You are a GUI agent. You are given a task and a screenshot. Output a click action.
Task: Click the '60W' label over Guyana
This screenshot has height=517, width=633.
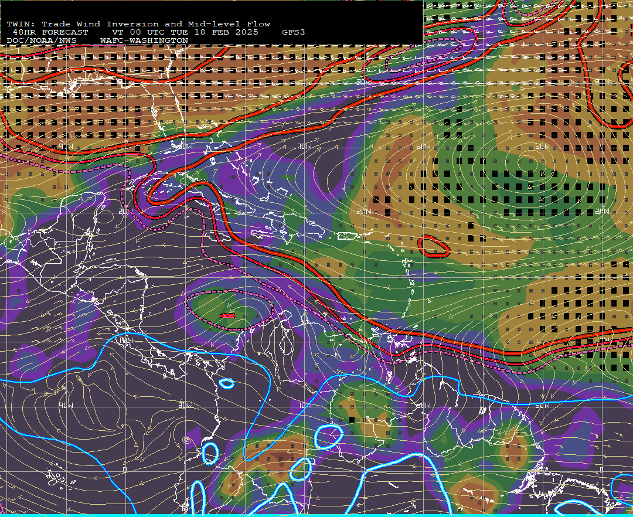coord(423,405)
